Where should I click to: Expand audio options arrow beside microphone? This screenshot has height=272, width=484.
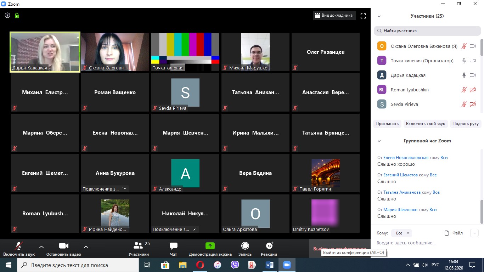[x=41, y=247]
